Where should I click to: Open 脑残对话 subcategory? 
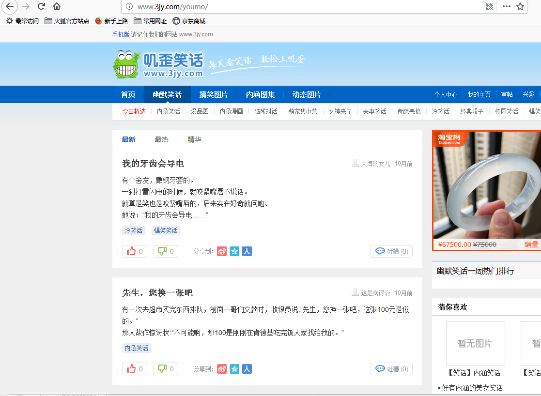pos(266,111)
